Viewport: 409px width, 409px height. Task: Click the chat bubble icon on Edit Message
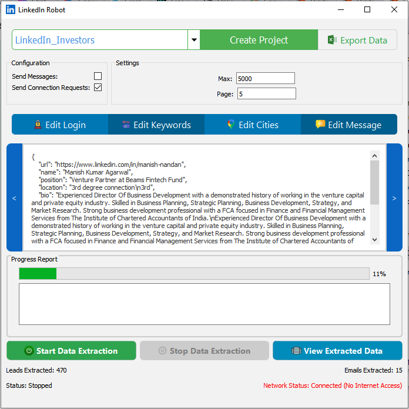320,124
